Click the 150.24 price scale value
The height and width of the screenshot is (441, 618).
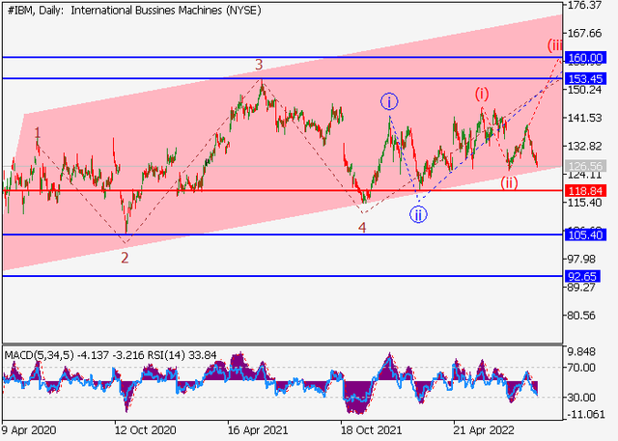584,90
